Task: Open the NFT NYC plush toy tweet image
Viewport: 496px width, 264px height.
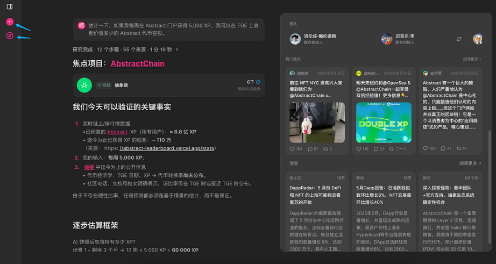Action: tap(317, 123)
